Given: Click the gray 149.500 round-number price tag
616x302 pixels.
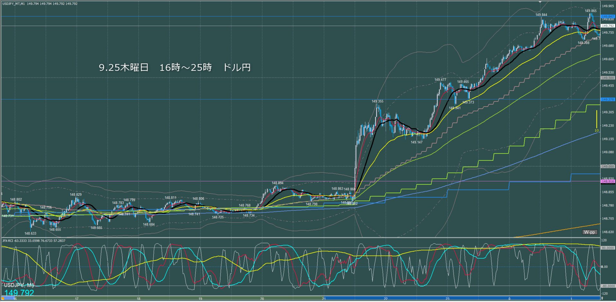Looking at the screenshot, I should point(608,78).
